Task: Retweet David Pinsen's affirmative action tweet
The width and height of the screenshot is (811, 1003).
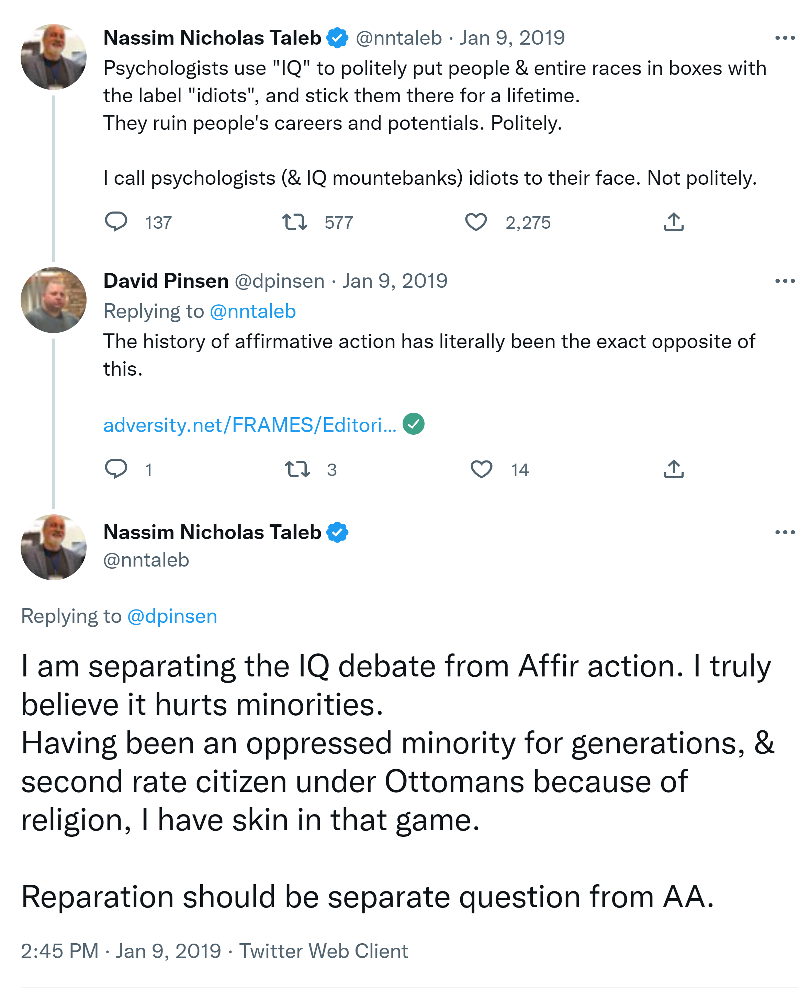Action: coord(297,469)
